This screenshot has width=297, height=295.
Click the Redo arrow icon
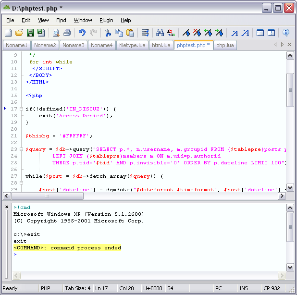[93, 33]
